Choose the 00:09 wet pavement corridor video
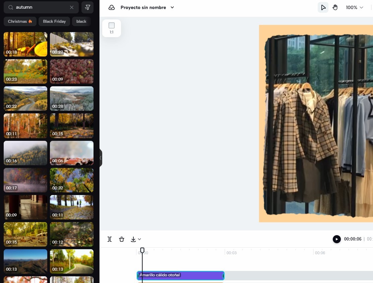The image size is (373, 283). point(25,207)
